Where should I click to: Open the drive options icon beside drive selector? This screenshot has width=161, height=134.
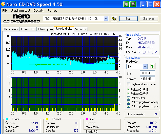[x=114, y=19]
